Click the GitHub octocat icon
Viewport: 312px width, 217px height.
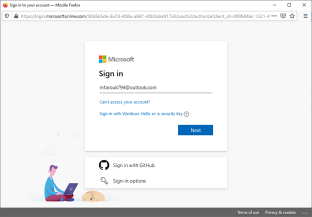(104, 165)
